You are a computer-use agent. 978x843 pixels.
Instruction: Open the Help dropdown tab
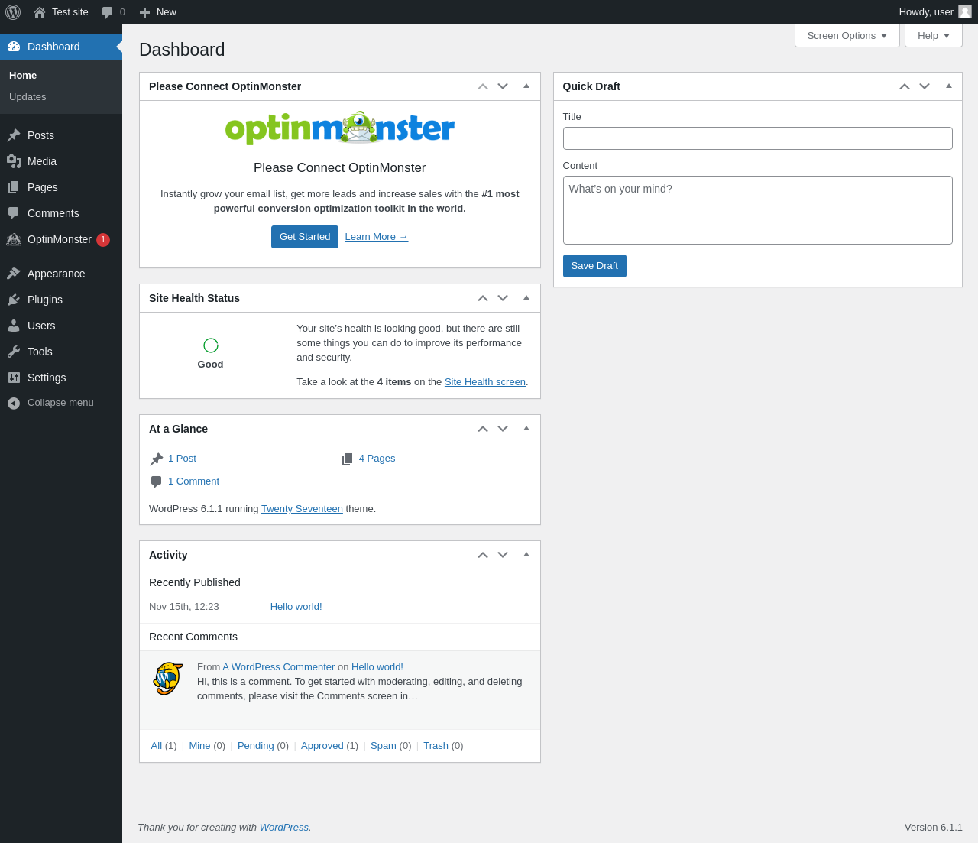pos(934,36)
